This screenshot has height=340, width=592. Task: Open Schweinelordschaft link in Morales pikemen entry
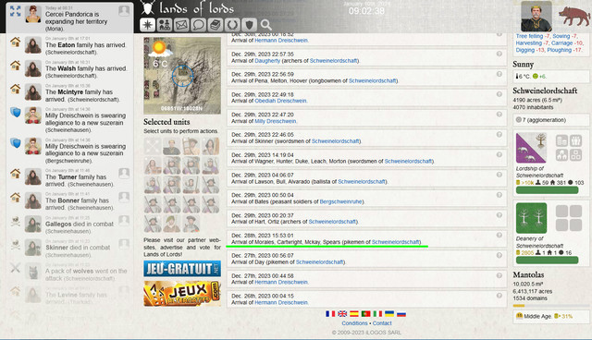tap(396, 242)
